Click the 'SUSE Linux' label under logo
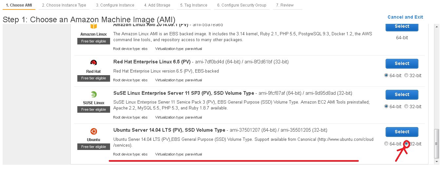This screenshot has width=440, height=181. click(93, 103)
